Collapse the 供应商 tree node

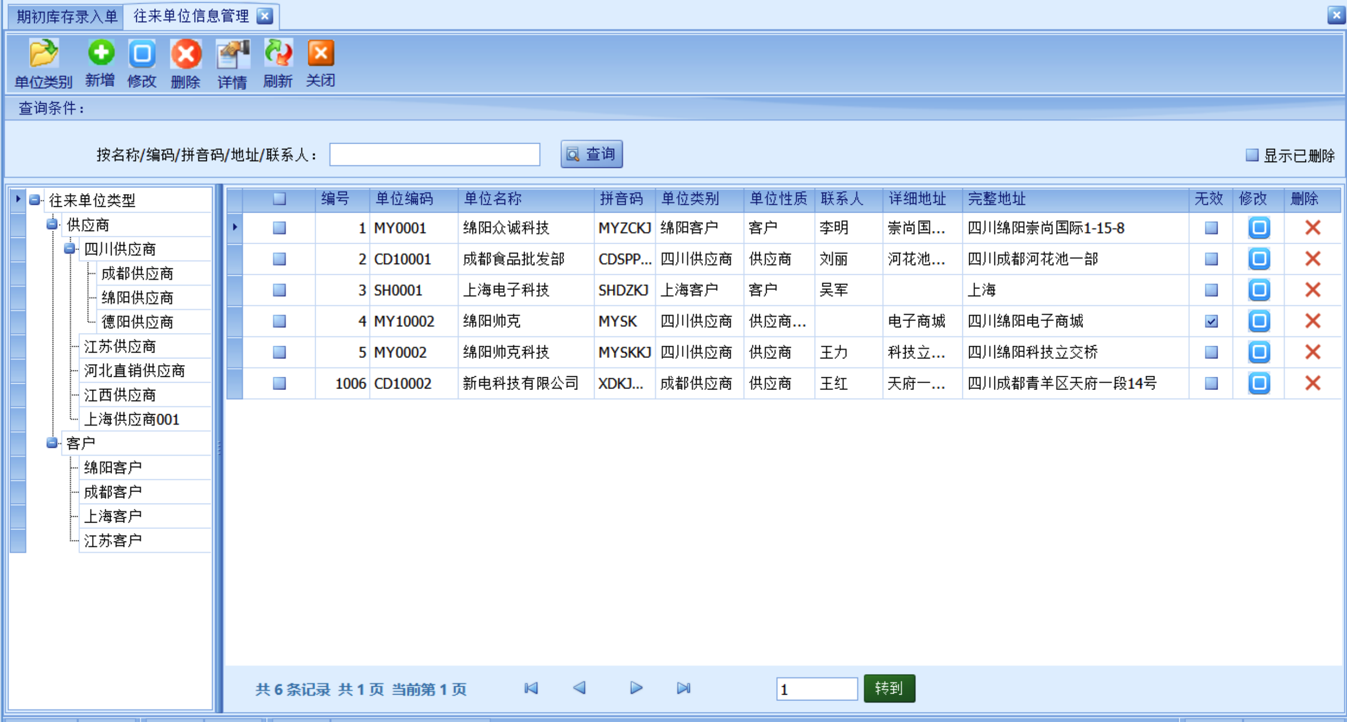coord(52,224)
